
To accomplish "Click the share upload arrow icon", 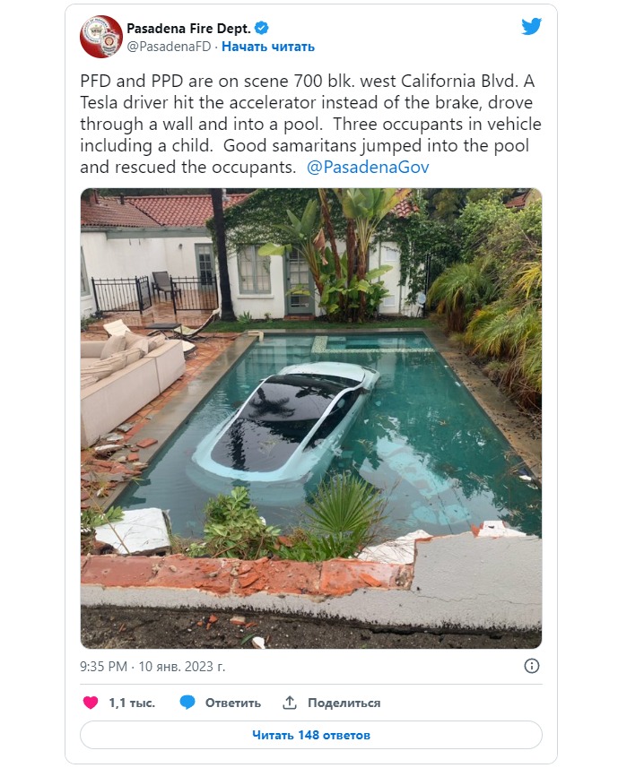I will (x=290, y=703).
